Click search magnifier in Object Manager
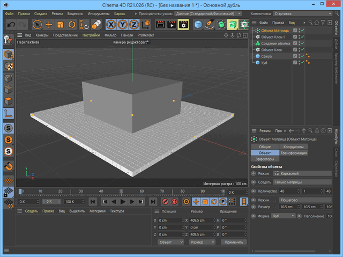This screenshot has width=343, height=257. point(310,23)
